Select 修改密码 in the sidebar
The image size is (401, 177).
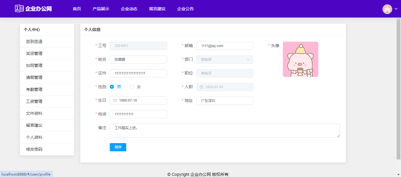click(34, 149)
